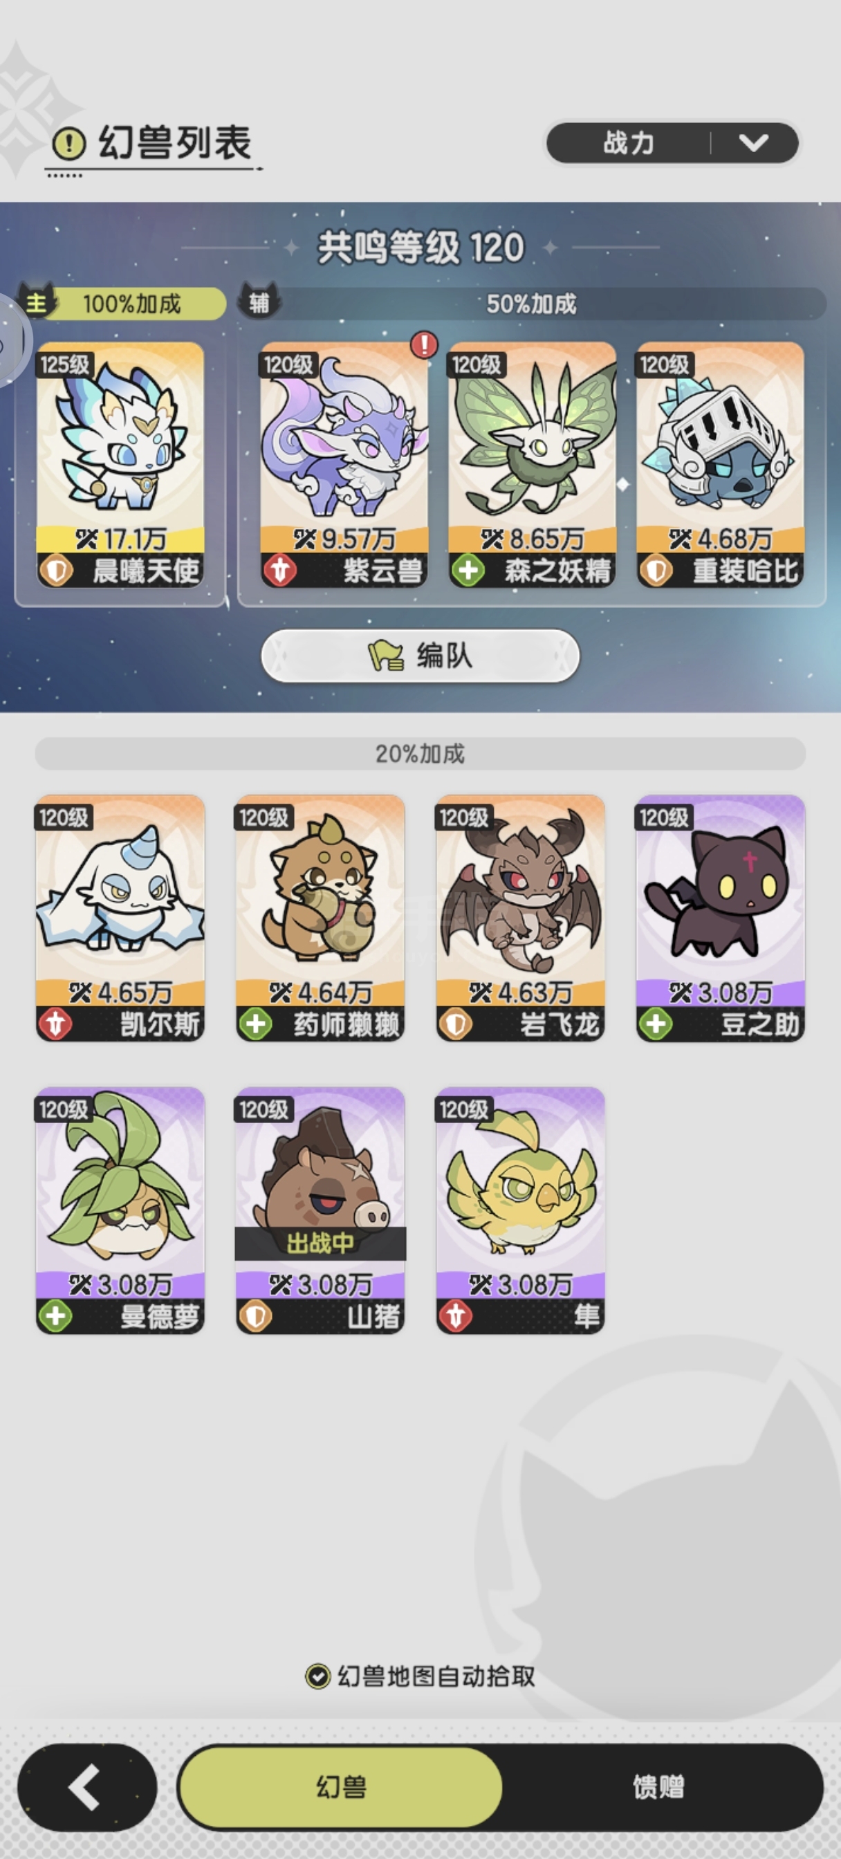Select the 药师獭獭 beast card
Viewport: 841px width, 1859px height.
tap(320, 917)
